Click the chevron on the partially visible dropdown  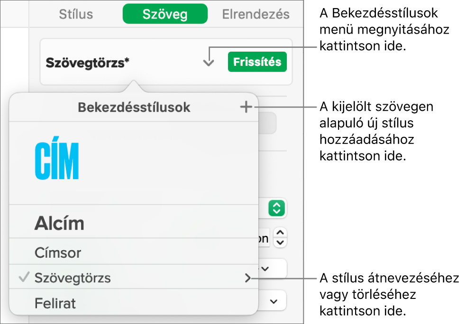point(265,269)
